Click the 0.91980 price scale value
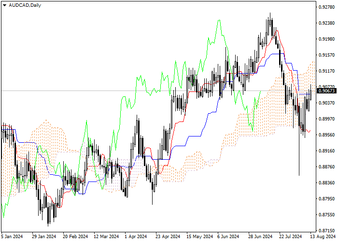 [327, 39]
